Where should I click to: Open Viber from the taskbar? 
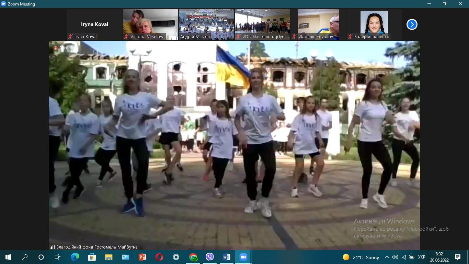(x=210, y=257)
